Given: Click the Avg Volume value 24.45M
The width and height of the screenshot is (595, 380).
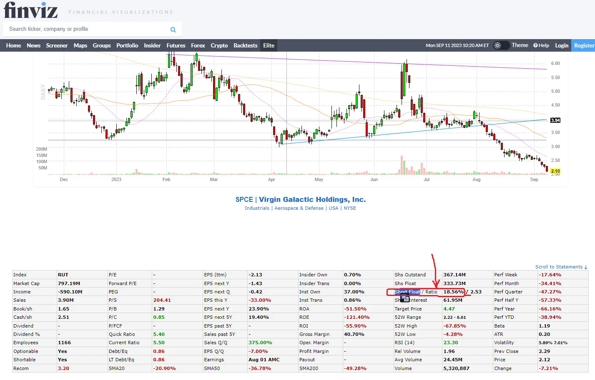Looking at the screenshot, I should (453, 360).
